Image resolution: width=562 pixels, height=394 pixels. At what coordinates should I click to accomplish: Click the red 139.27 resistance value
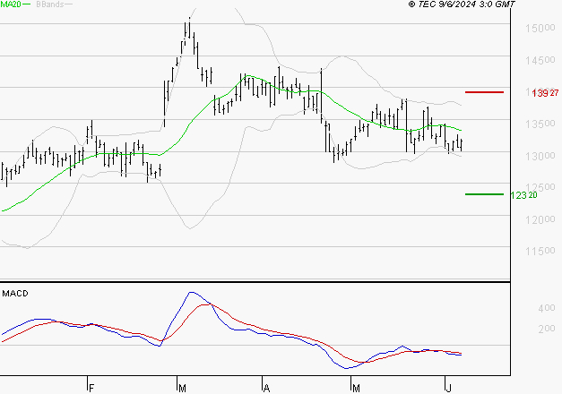click(545, 93)
